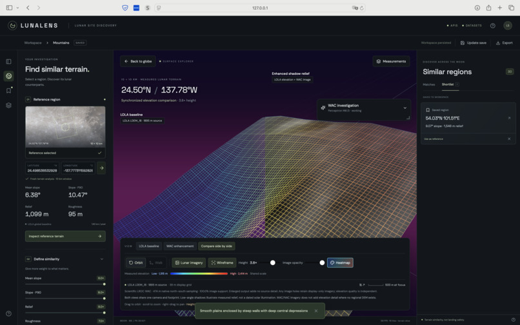Screen dimensions: 520x325
Task: Expand the WAC investigation dropdown chevron
Action: click(x=405, y=108)
